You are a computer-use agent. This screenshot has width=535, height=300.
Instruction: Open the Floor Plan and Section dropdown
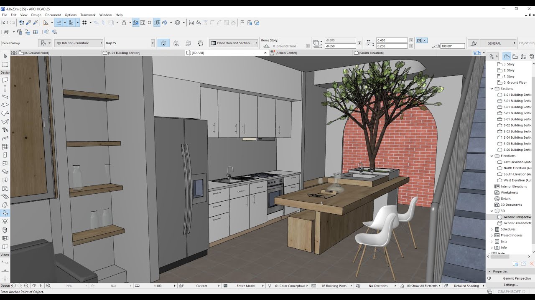(234, 43)
